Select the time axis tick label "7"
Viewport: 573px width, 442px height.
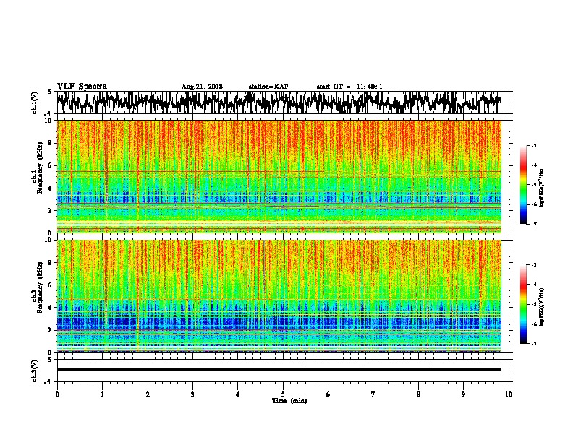pos(373,394)
